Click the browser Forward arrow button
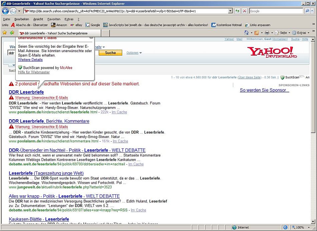The height and width of the screenshot is (231, 317). pos(13,11)
